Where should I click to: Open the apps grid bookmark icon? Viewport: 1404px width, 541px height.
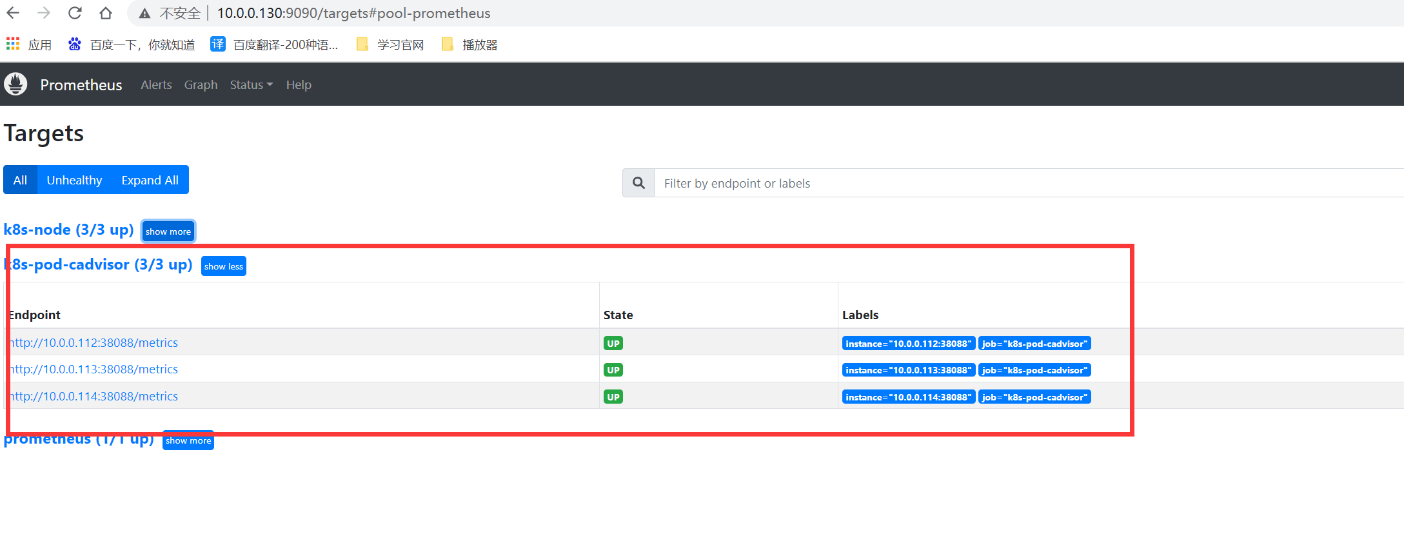tap(13, 44)
